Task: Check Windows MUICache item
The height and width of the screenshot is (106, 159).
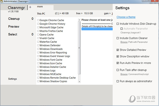Action: click(x=38, y=74)
